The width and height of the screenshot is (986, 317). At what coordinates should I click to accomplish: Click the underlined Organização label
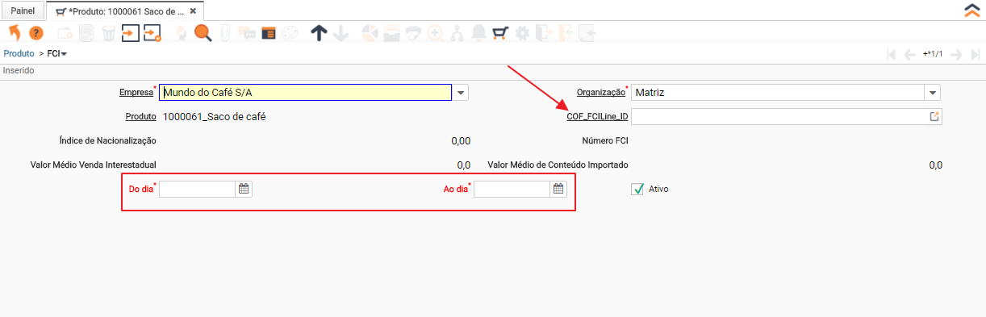coord(600,93)
